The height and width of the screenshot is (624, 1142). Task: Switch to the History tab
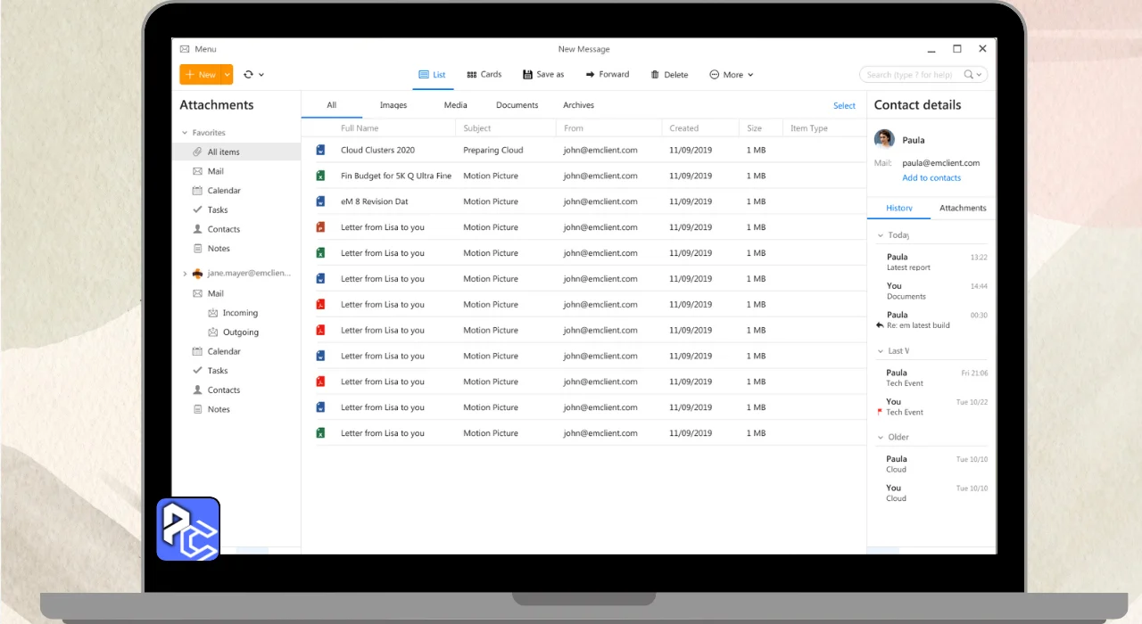coord(899,208)
